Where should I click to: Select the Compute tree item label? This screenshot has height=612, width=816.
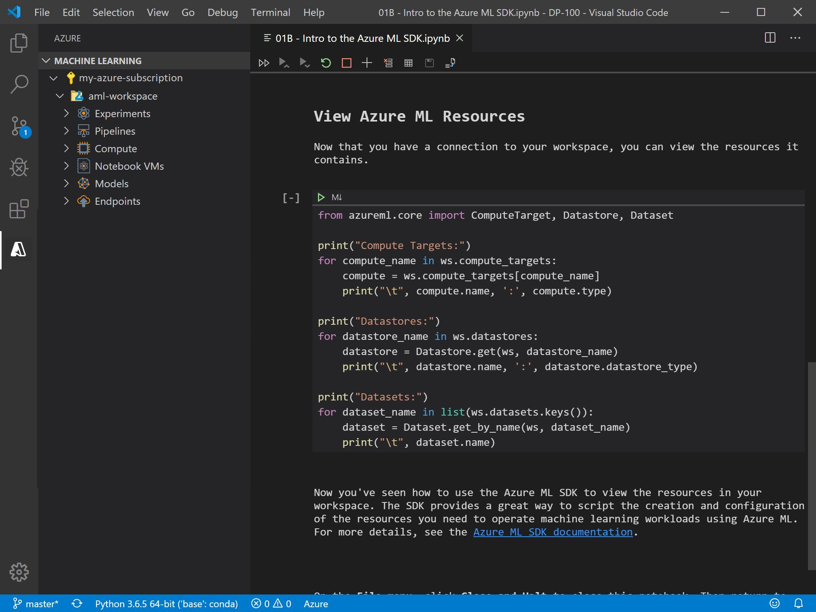tap(116, 149)
